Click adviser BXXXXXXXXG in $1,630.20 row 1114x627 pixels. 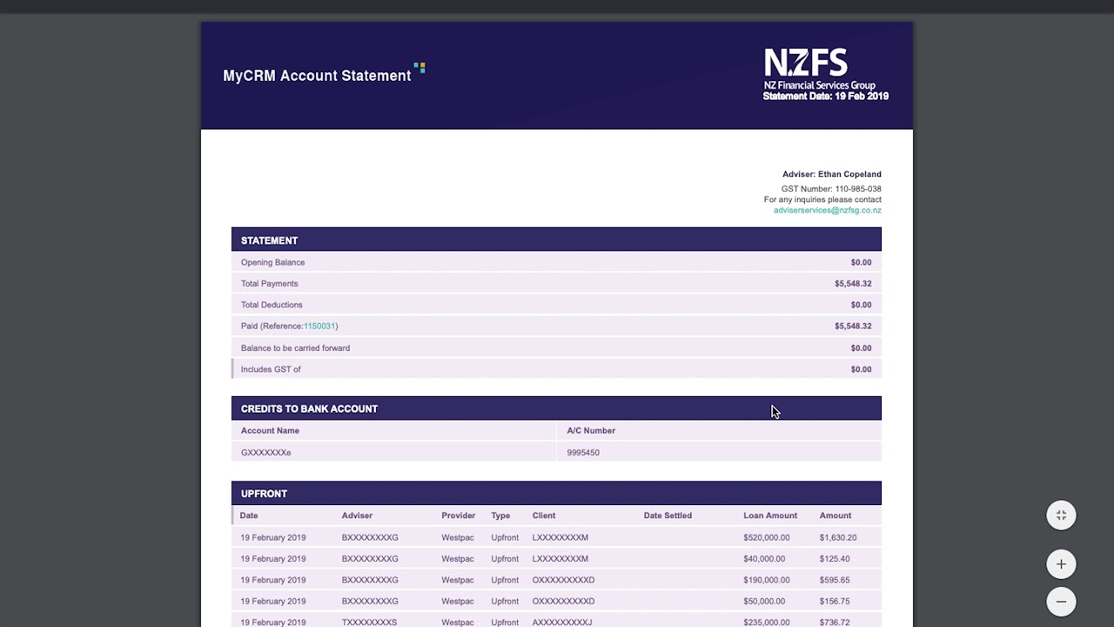(370, 537)
